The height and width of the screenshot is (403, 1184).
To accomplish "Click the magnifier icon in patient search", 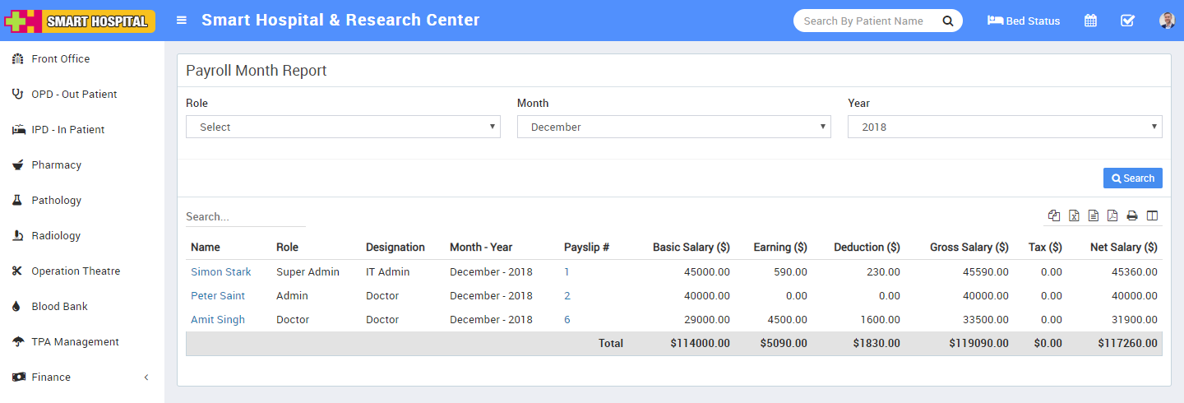I will point(947,21).
